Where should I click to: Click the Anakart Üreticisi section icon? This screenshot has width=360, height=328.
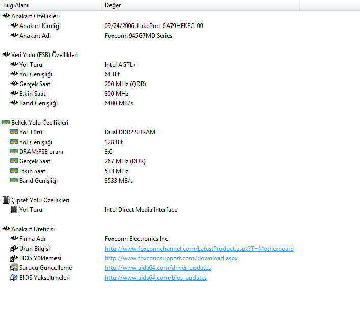(x=6, y=229)
